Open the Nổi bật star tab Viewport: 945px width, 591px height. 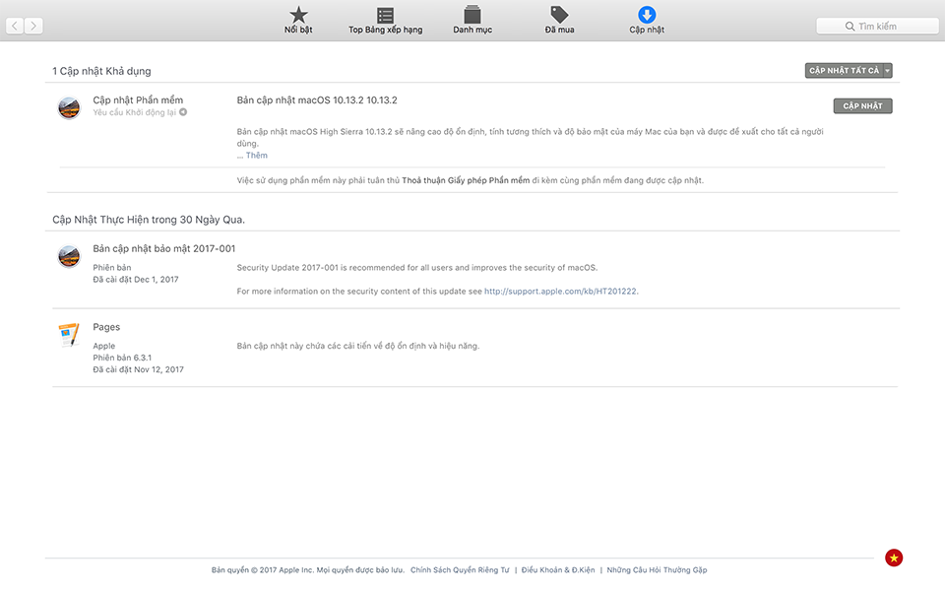298,20
